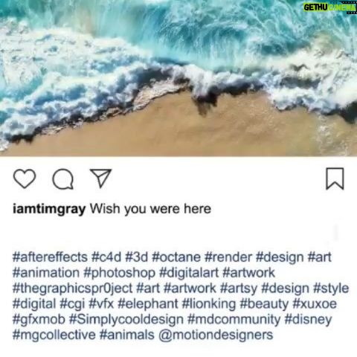Open comments via speech bubble icon
Viewport: 357px width, 357px height.
(63, 179)
